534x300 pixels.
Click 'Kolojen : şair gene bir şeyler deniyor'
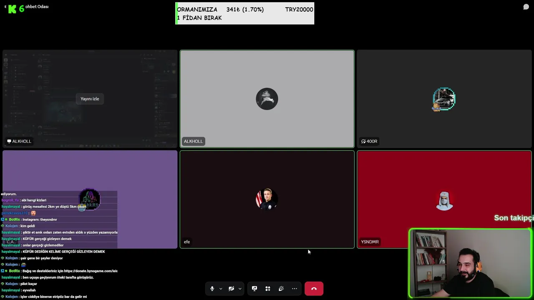point(32,258)
